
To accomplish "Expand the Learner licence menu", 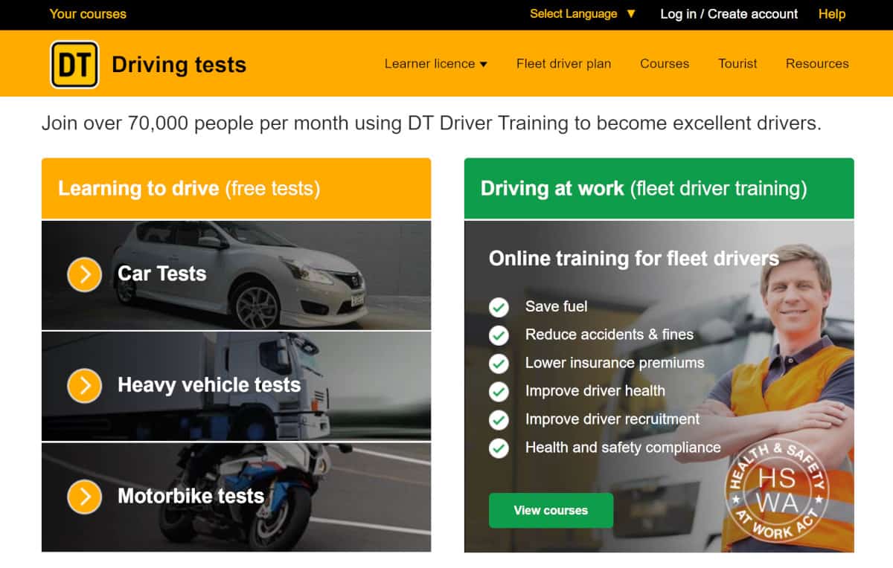I will [435, 64].
